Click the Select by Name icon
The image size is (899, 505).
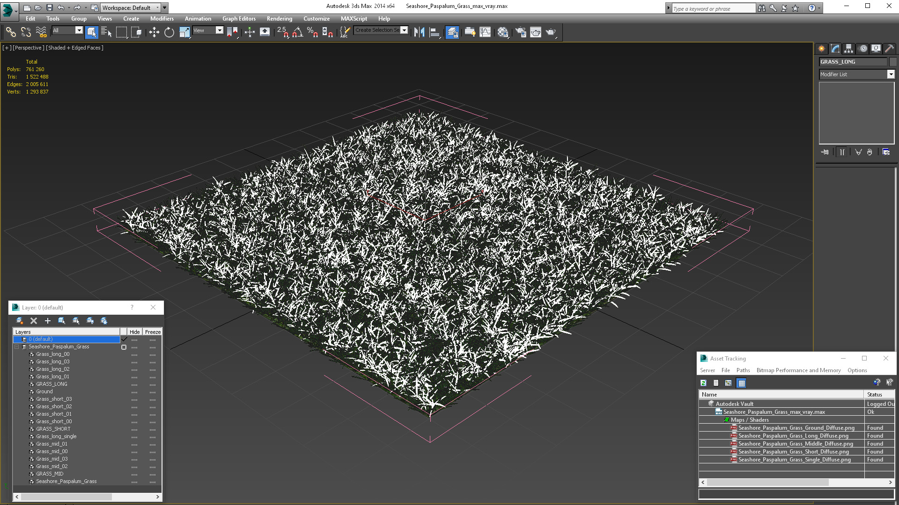(106, 32)
